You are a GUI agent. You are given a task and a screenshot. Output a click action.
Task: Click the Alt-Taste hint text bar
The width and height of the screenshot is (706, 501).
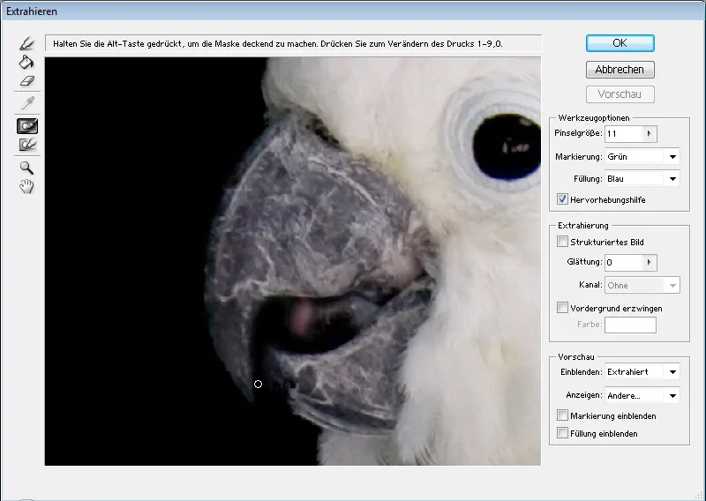point(293,44)
